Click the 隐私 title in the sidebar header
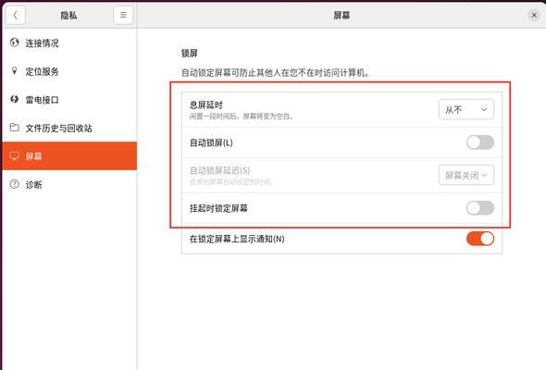The width and height of the screenshot is (546, 370). pyautogui.click(x=68, y=16)
